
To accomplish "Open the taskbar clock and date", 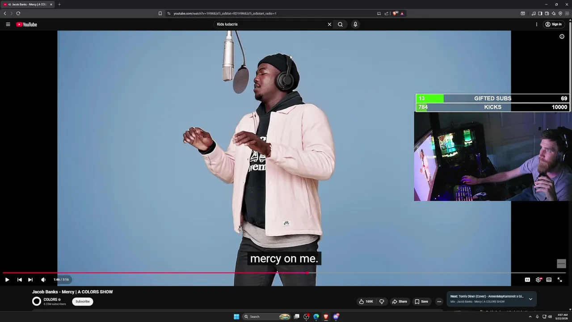I will tap(562, 317).
